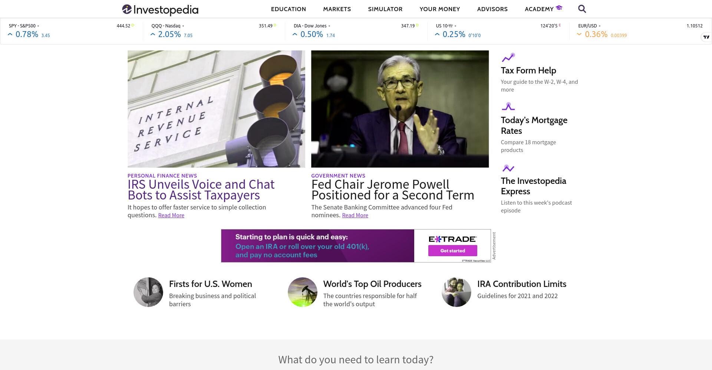The width and height of the screenshot is (712, 370).
Task: Open Today's Mortgage Rates link
Action: coord(534,125)
